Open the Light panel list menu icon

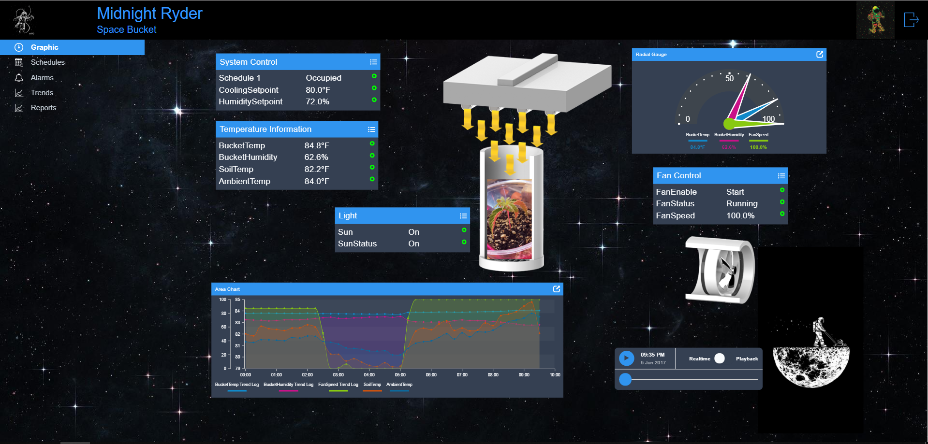463,216
